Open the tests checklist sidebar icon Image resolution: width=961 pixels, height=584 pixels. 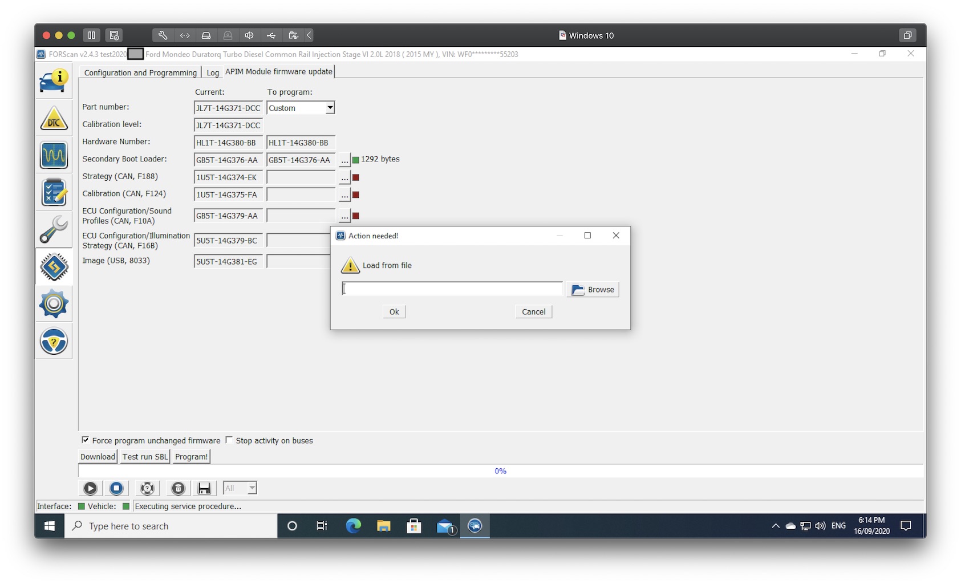54,192
